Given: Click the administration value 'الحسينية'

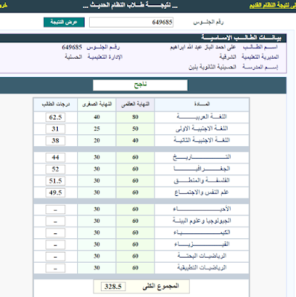Looking at the screenshot, I should coord(73,57).
